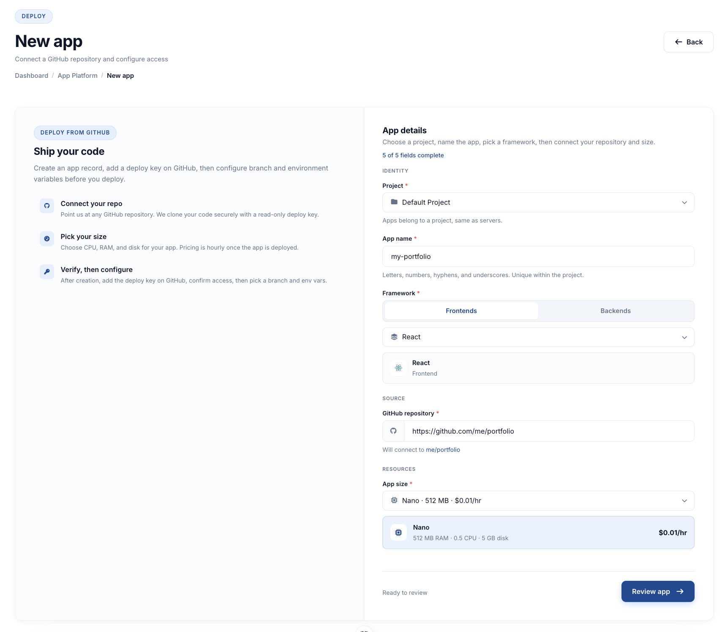Click the 'Ship your code' heading

click(x=69, y=151)
